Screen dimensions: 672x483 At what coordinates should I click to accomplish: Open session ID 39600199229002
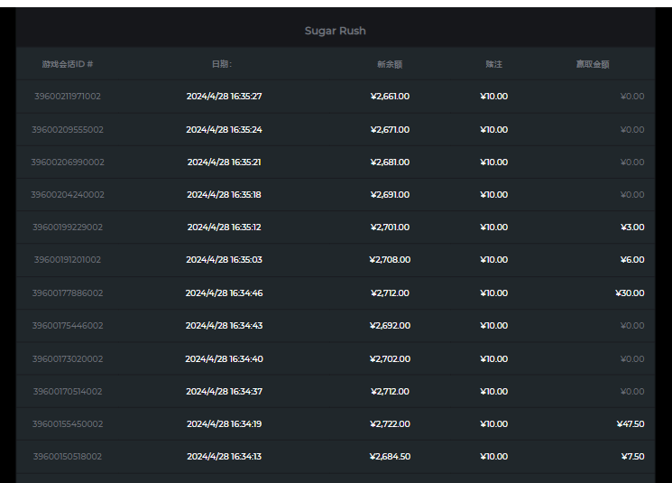pyautogui.click(x=68, y=228)
